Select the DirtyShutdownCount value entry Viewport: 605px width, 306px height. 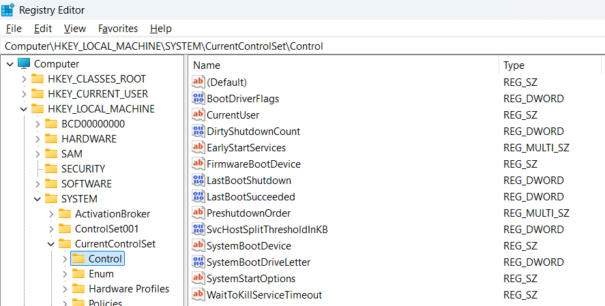pyautogui.click(x=253, y=132)
